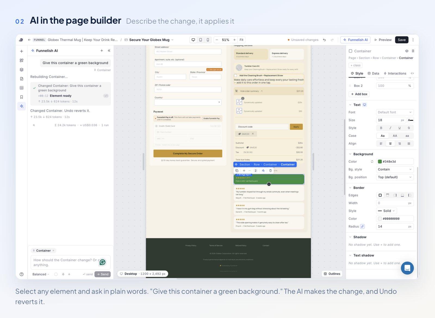Open the Bg. position dropdown

pos(395,177)
